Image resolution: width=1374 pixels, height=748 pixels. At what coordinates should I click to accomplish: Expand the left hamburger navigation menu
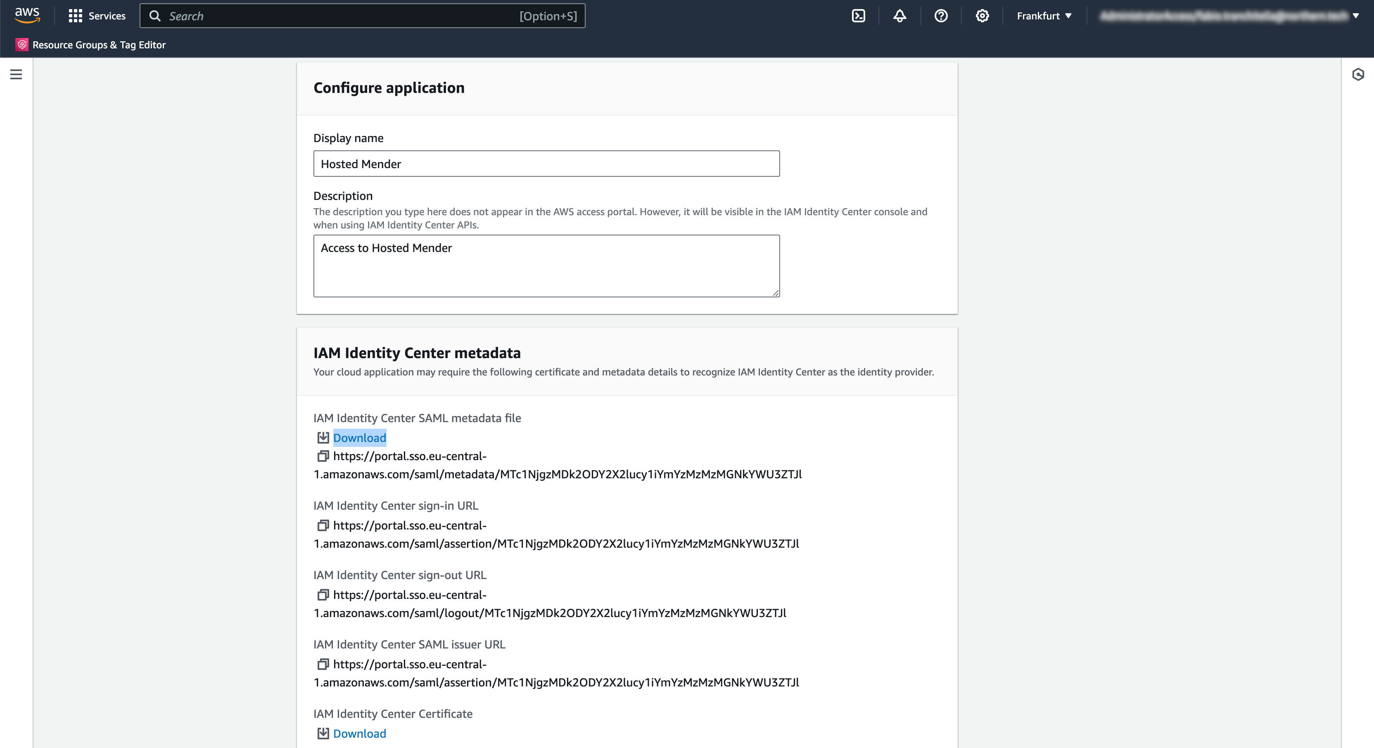(16, 74)
